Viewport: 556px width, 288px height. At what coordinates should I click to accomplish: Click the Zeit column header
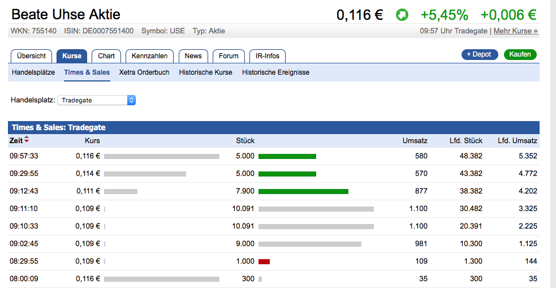click(16, 140)
